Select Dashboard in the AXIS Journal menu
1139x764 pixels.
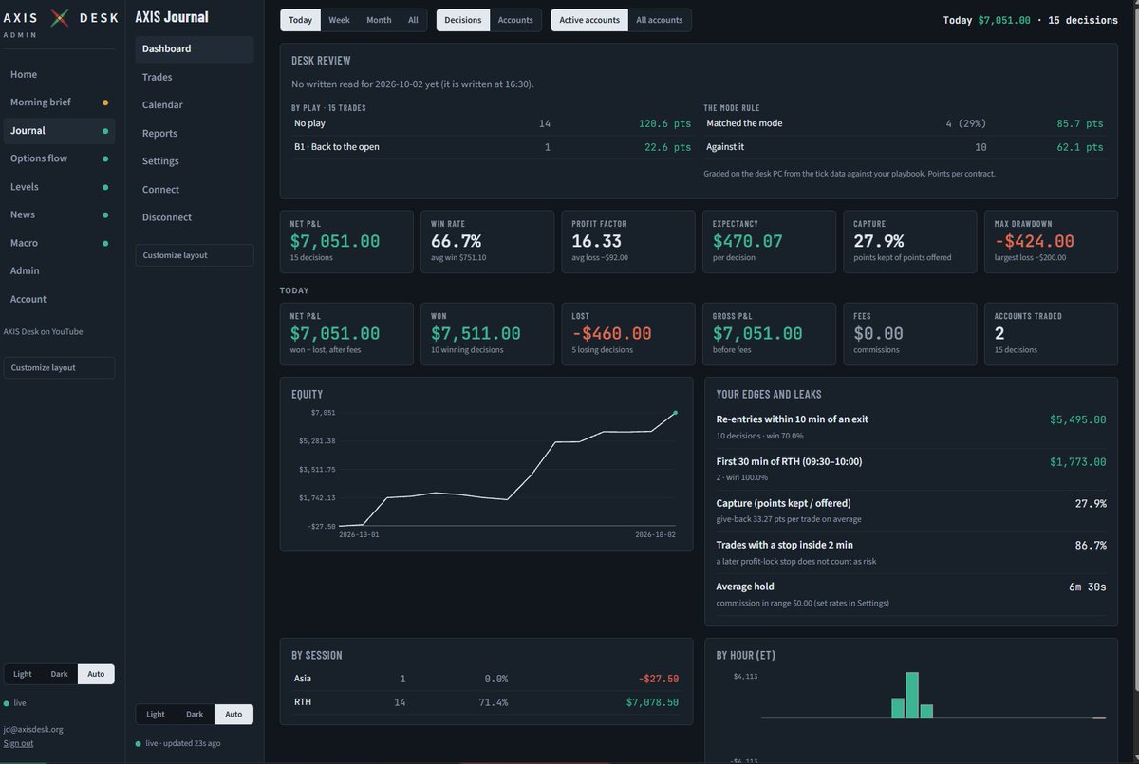click(195, 49)
